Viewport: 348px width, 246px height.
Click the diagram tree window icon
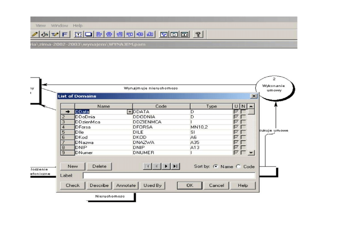[x=164, y=34]
